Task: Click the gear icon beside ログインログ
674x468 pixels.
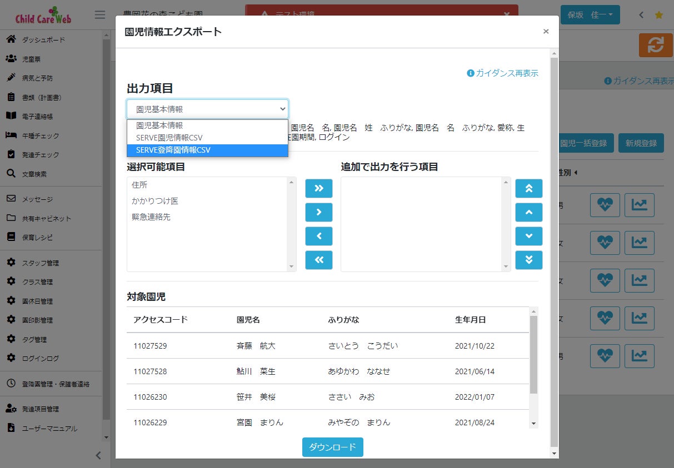Action: 11,358
